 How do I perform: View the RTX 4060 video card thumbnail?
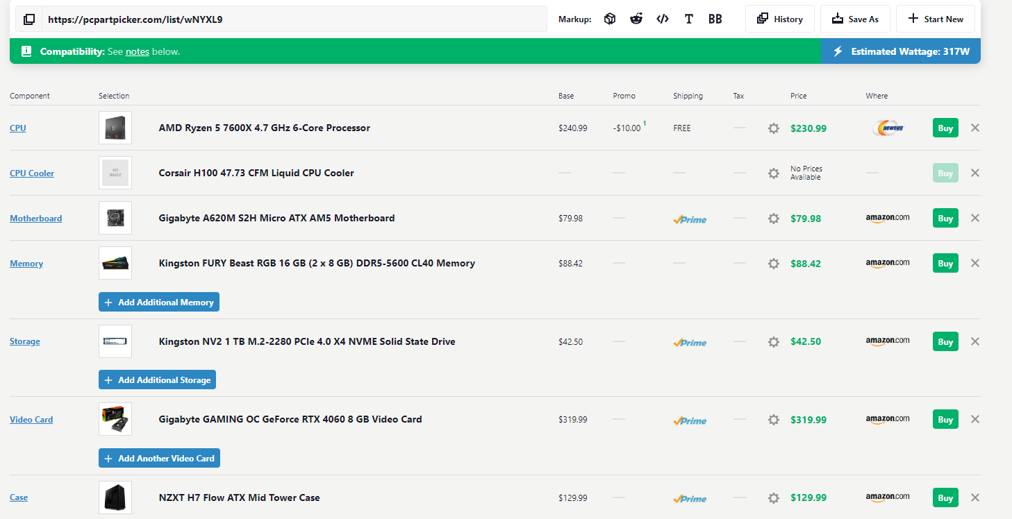point(115,419)
